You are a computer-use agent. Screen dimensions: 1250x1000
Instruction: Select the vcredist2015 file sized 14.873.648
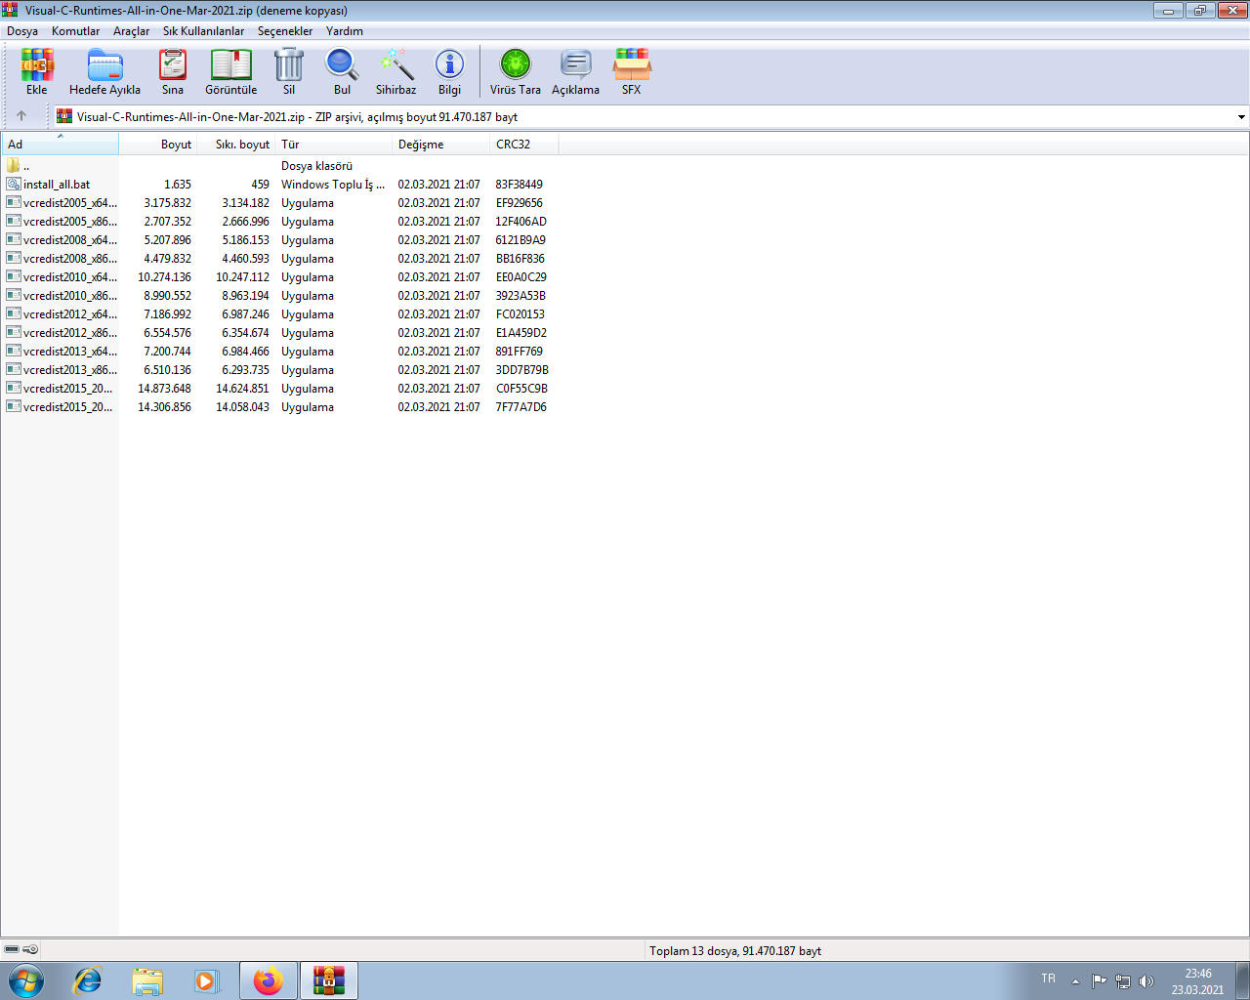[x=279, y=389]
